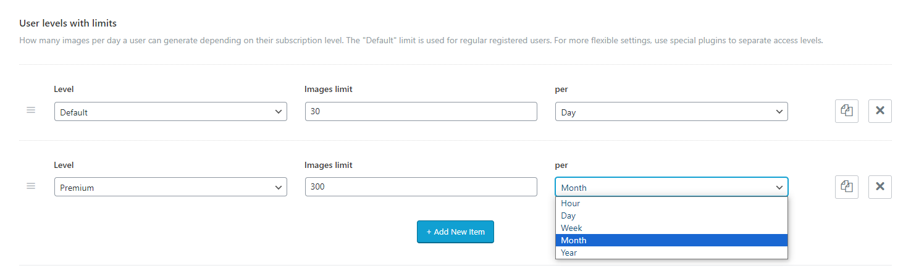Select Hour from the period list
Screen dimensions: 911x276
pyautogui.click(x=571, y=203)
